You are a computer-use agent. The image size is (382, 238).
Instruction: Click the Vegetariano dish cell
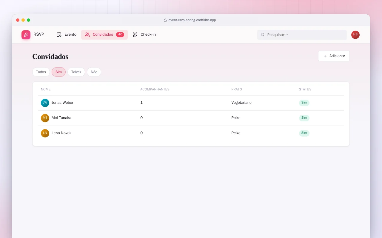coord(241,103)
